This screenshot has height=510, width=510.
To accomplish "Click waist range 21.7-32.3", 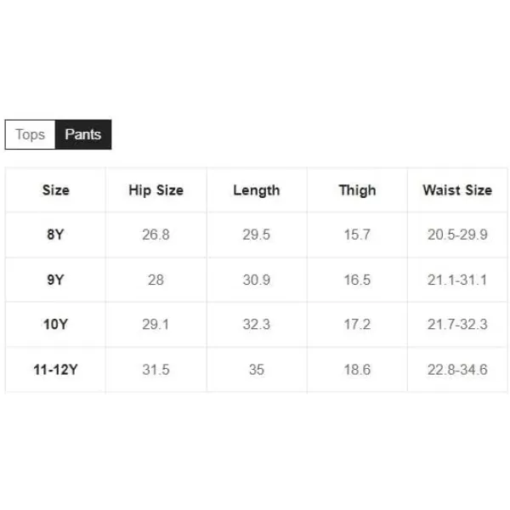I will [457, 325].
